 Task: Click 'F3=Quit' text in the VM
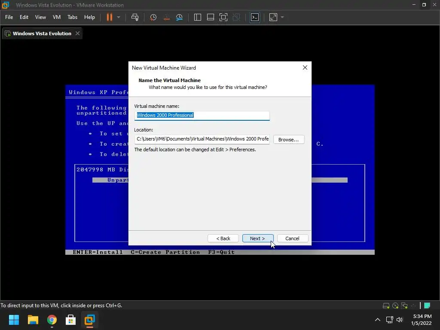[221, 252]
